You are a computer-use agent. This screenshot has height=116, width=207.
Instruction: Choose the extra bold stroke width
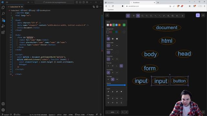[x=117, y=45]
